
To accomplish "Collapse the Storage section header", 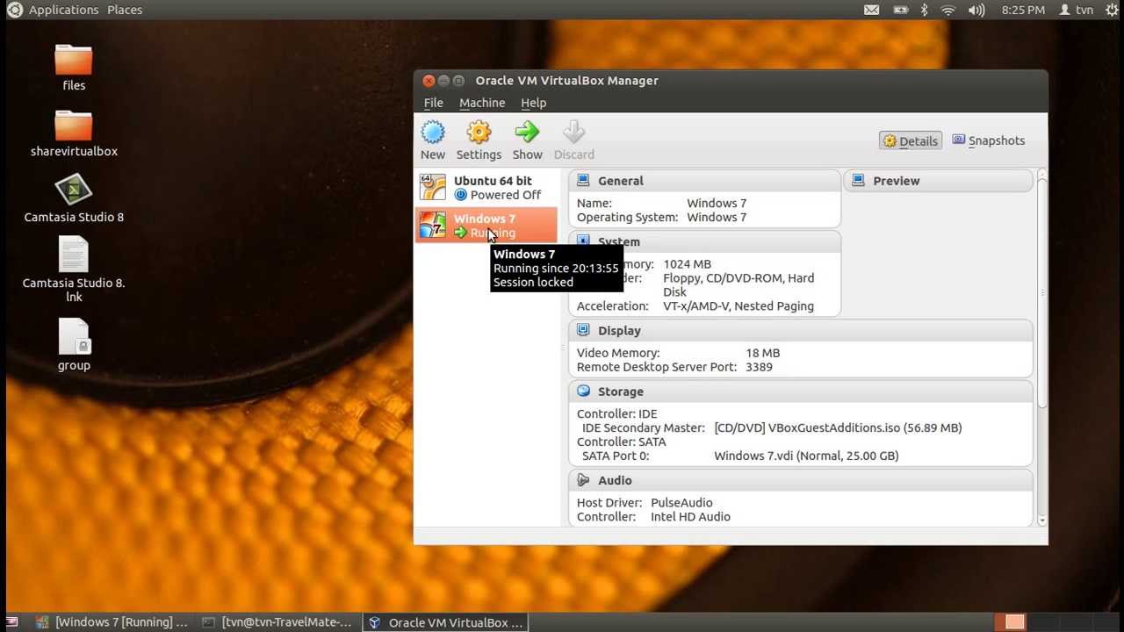I will click(801, 391).
